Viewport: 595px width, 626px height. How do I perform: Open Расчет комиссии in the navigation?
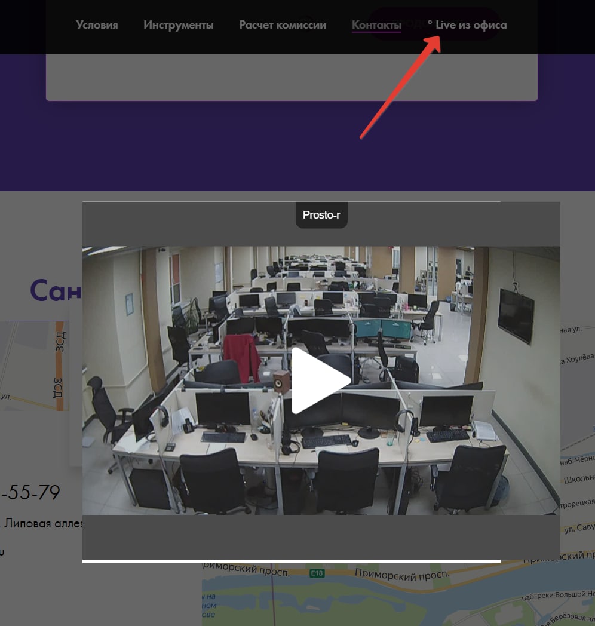coord(283,24)
